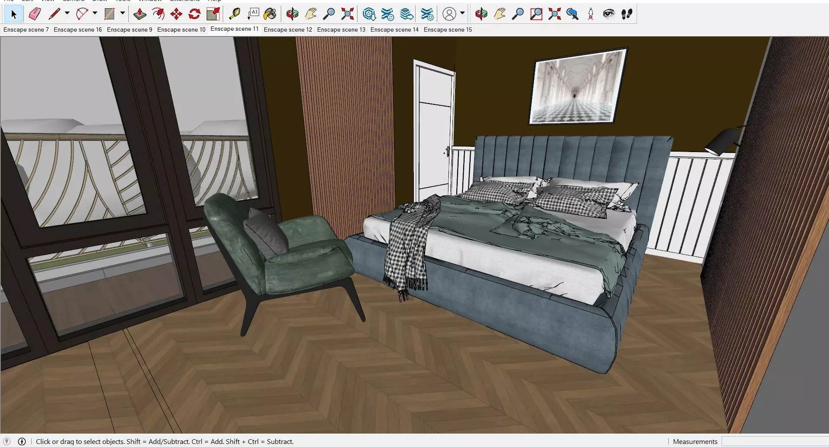Click the user account profile icon
Image resolution: width=829 pixels, height=447 pixels.
[x=449, y=14]
